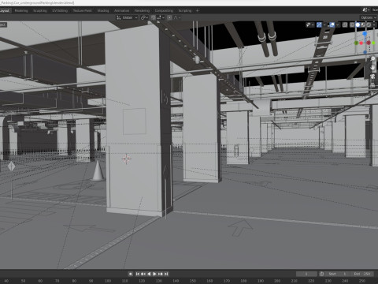Screen dimensions: 378x284
Task: Click frame 100 on the timeline ruler
Action: (x=108, y=281)
